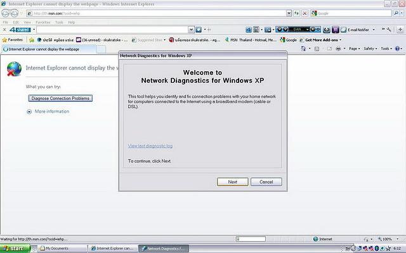Select the Internet Explorer cannot display tab
This screenshot has height=253, width=406.
[49, 49]
